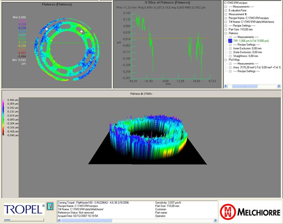Collapse the Flatness tree node
283x224 pixels.
pyautogui.click(x=225, y=33)
